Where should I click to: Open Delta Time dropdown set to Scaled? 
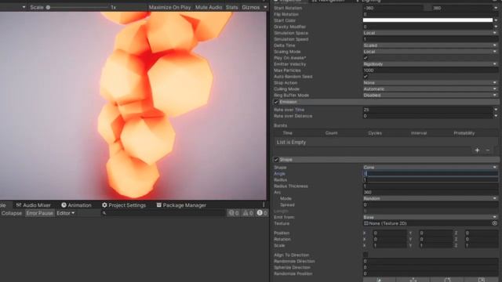(x=431, y=45)
